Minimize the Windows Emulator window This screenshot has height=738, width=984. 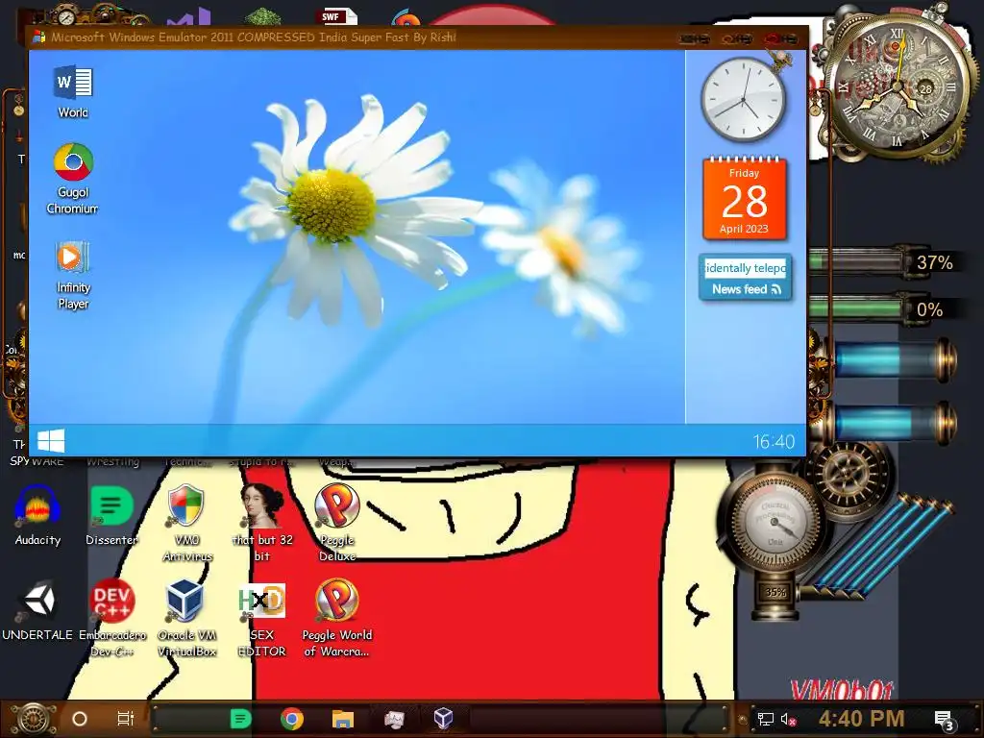point(694,38)
